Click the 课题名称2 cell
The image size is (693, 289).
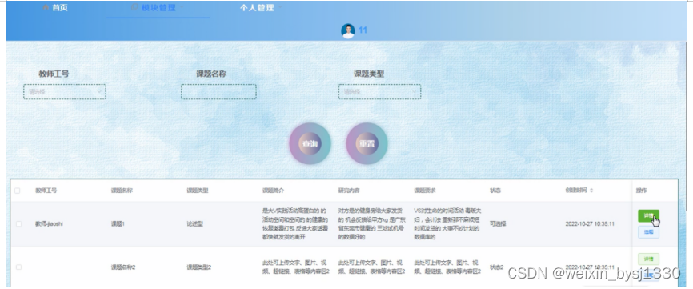[x=123, y=267]
